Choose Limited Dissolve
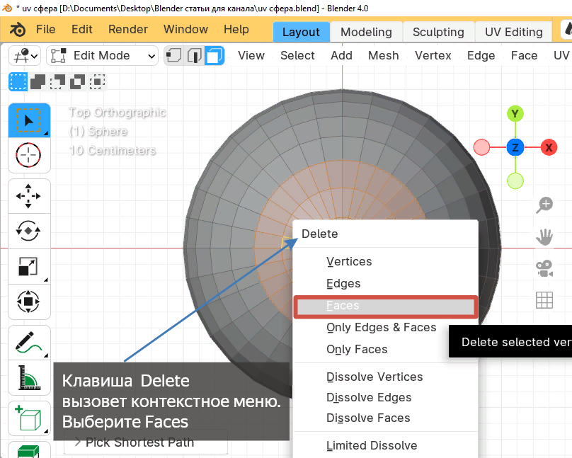 click(386, 445)
